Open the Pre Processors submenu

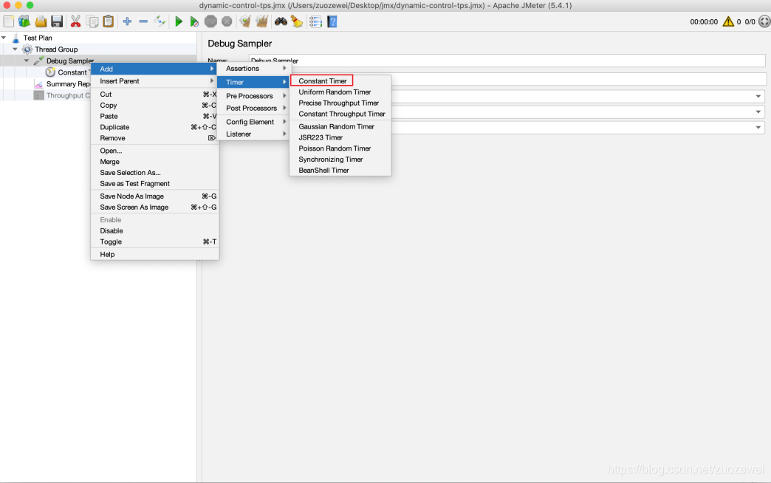pos(253,96)
